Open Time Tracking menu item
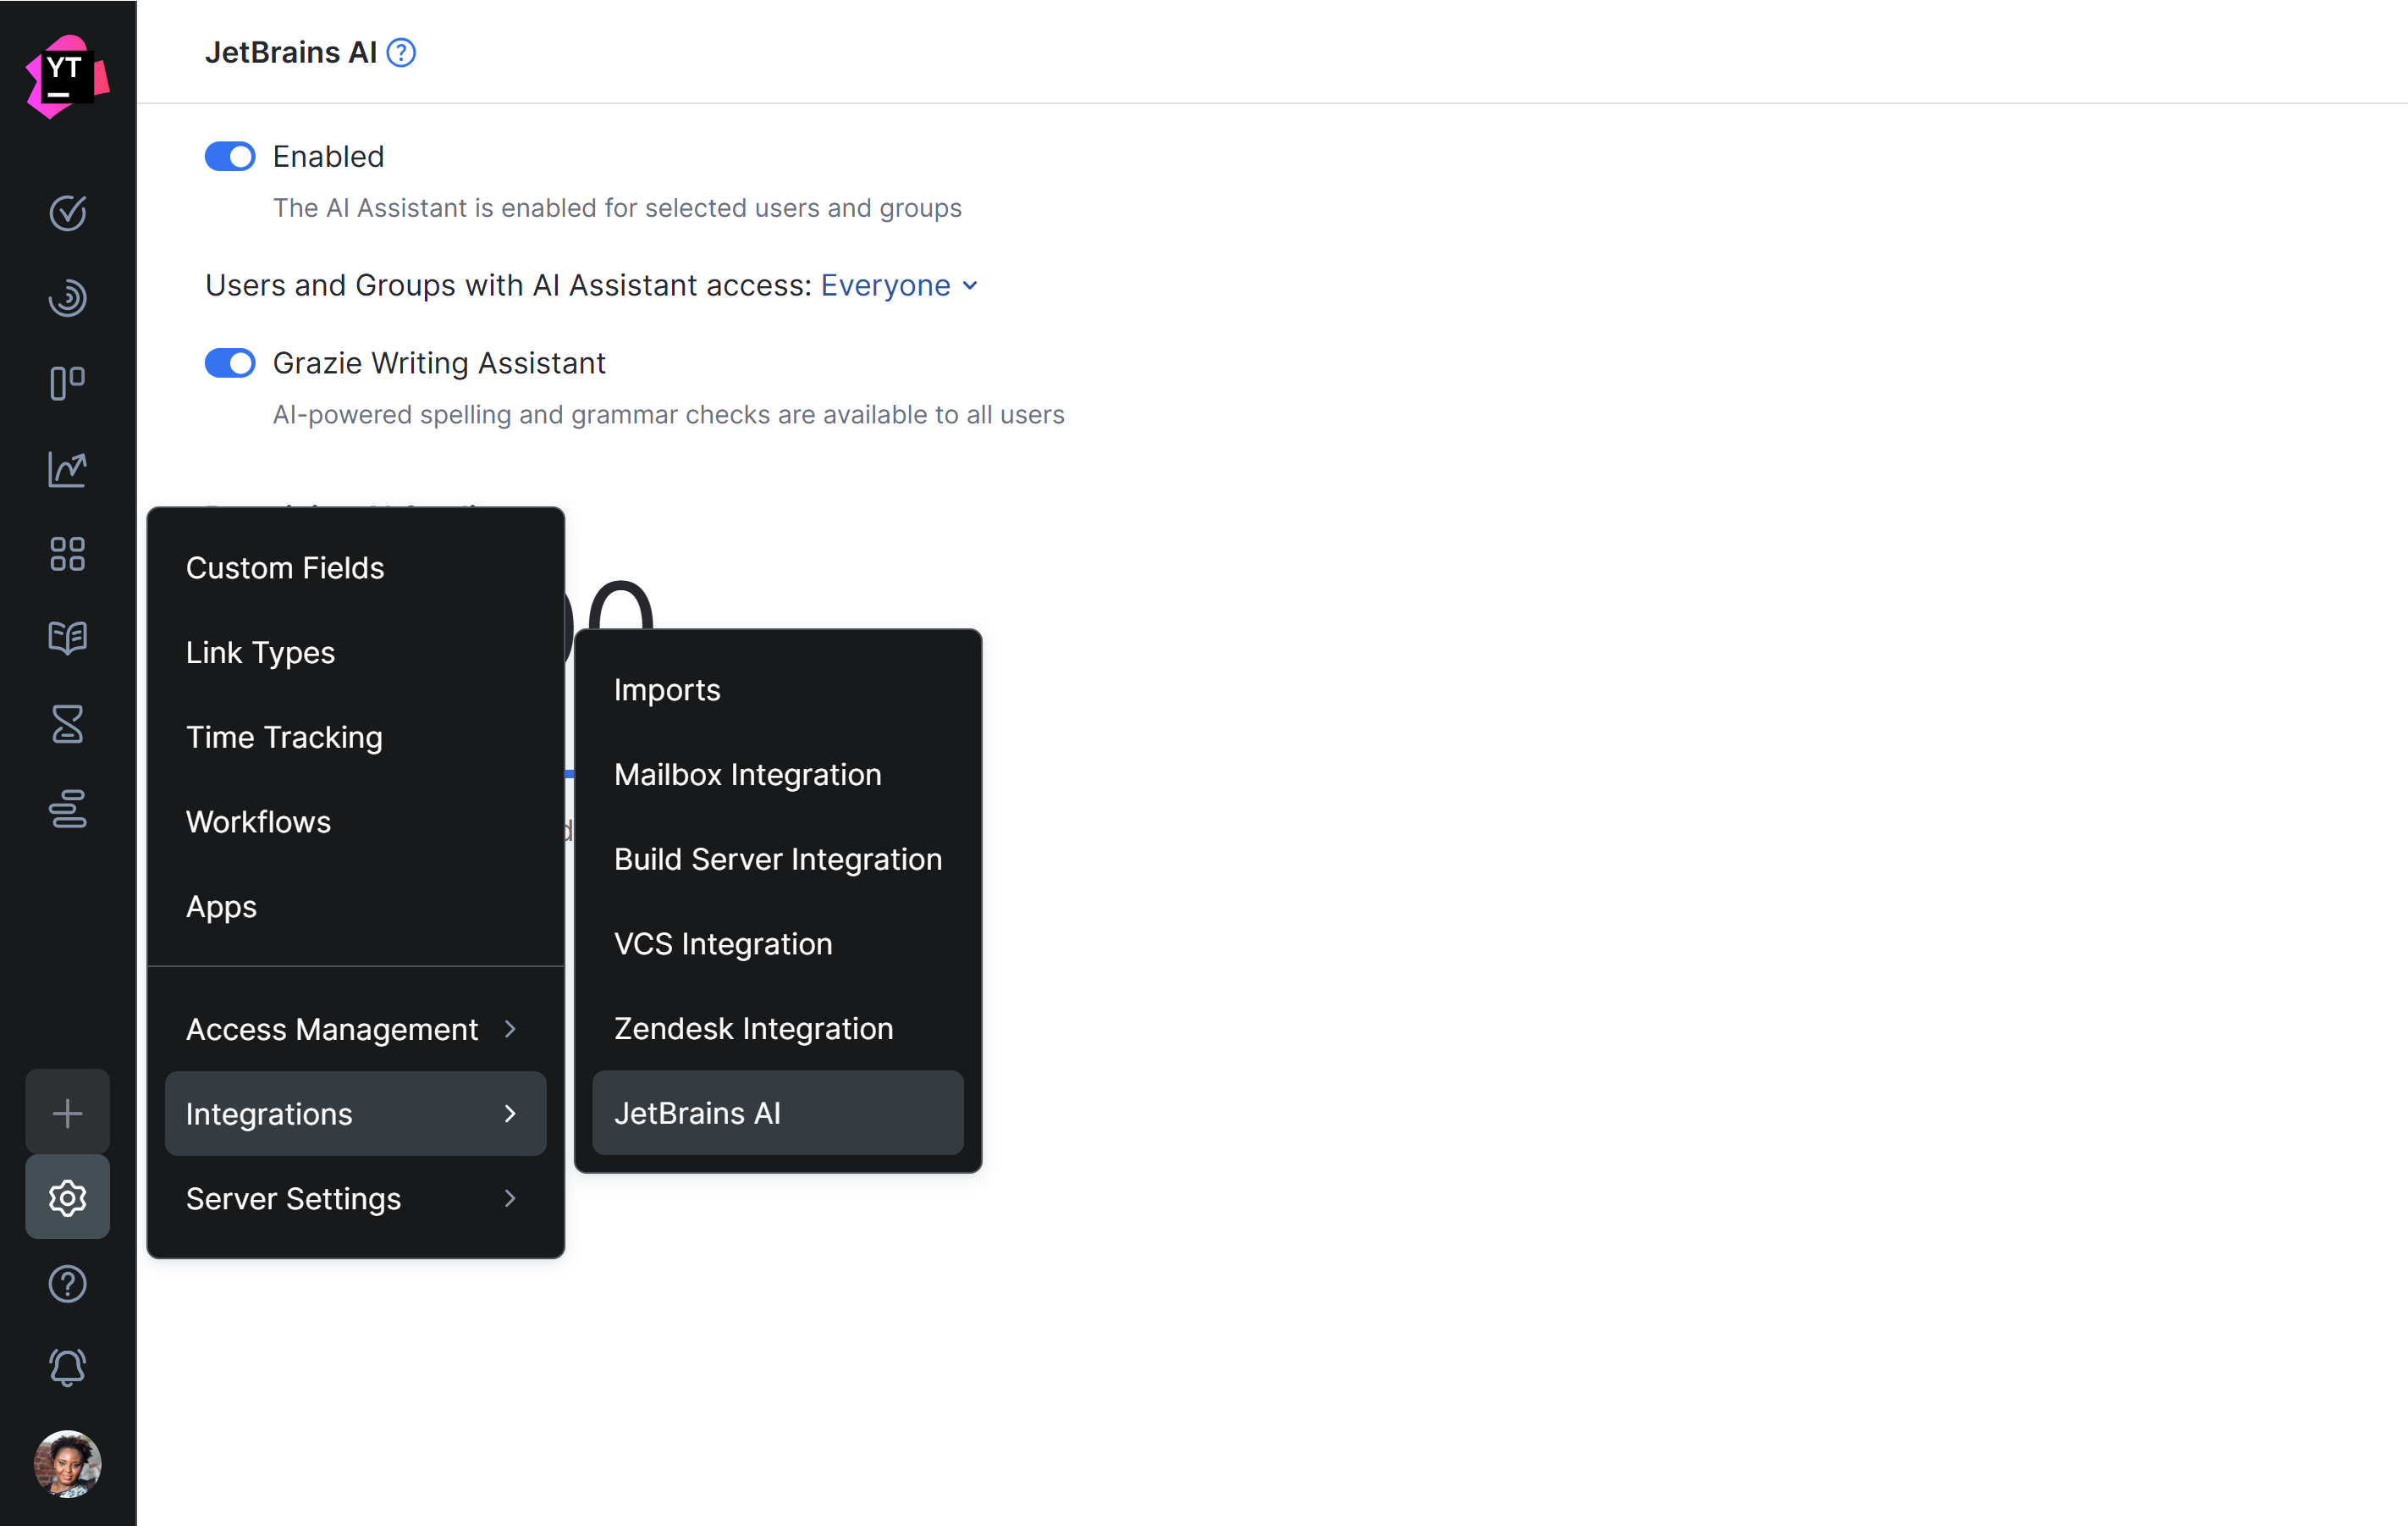 [355, 737]
